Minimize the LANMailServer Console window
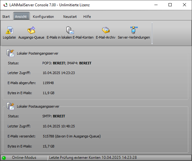Screen dimensions: 192x161 tap(156, 5)
